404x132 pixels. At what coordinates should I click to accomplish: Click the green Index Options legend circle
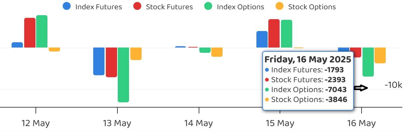(x=208, y=6)
